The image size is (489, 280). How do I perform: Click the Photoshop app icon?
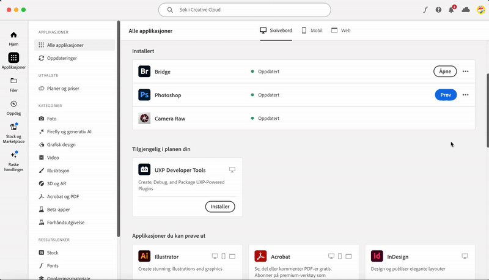coord(144,95)
